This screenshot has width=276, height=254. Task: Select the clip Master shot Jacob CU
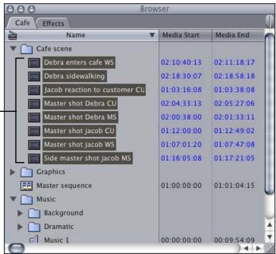79,131
